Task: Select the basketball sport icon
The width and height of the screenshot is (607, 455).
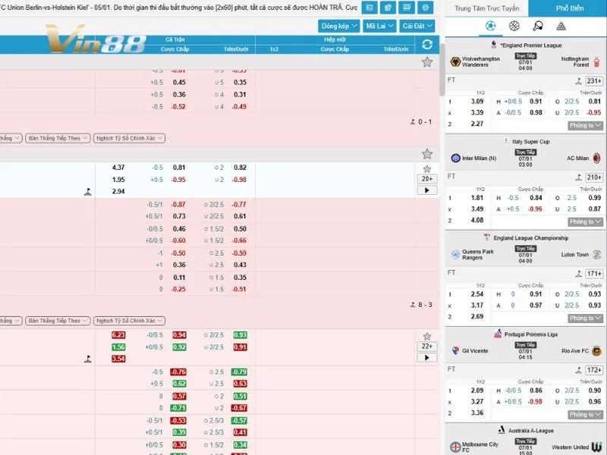Action: point(514,26)
